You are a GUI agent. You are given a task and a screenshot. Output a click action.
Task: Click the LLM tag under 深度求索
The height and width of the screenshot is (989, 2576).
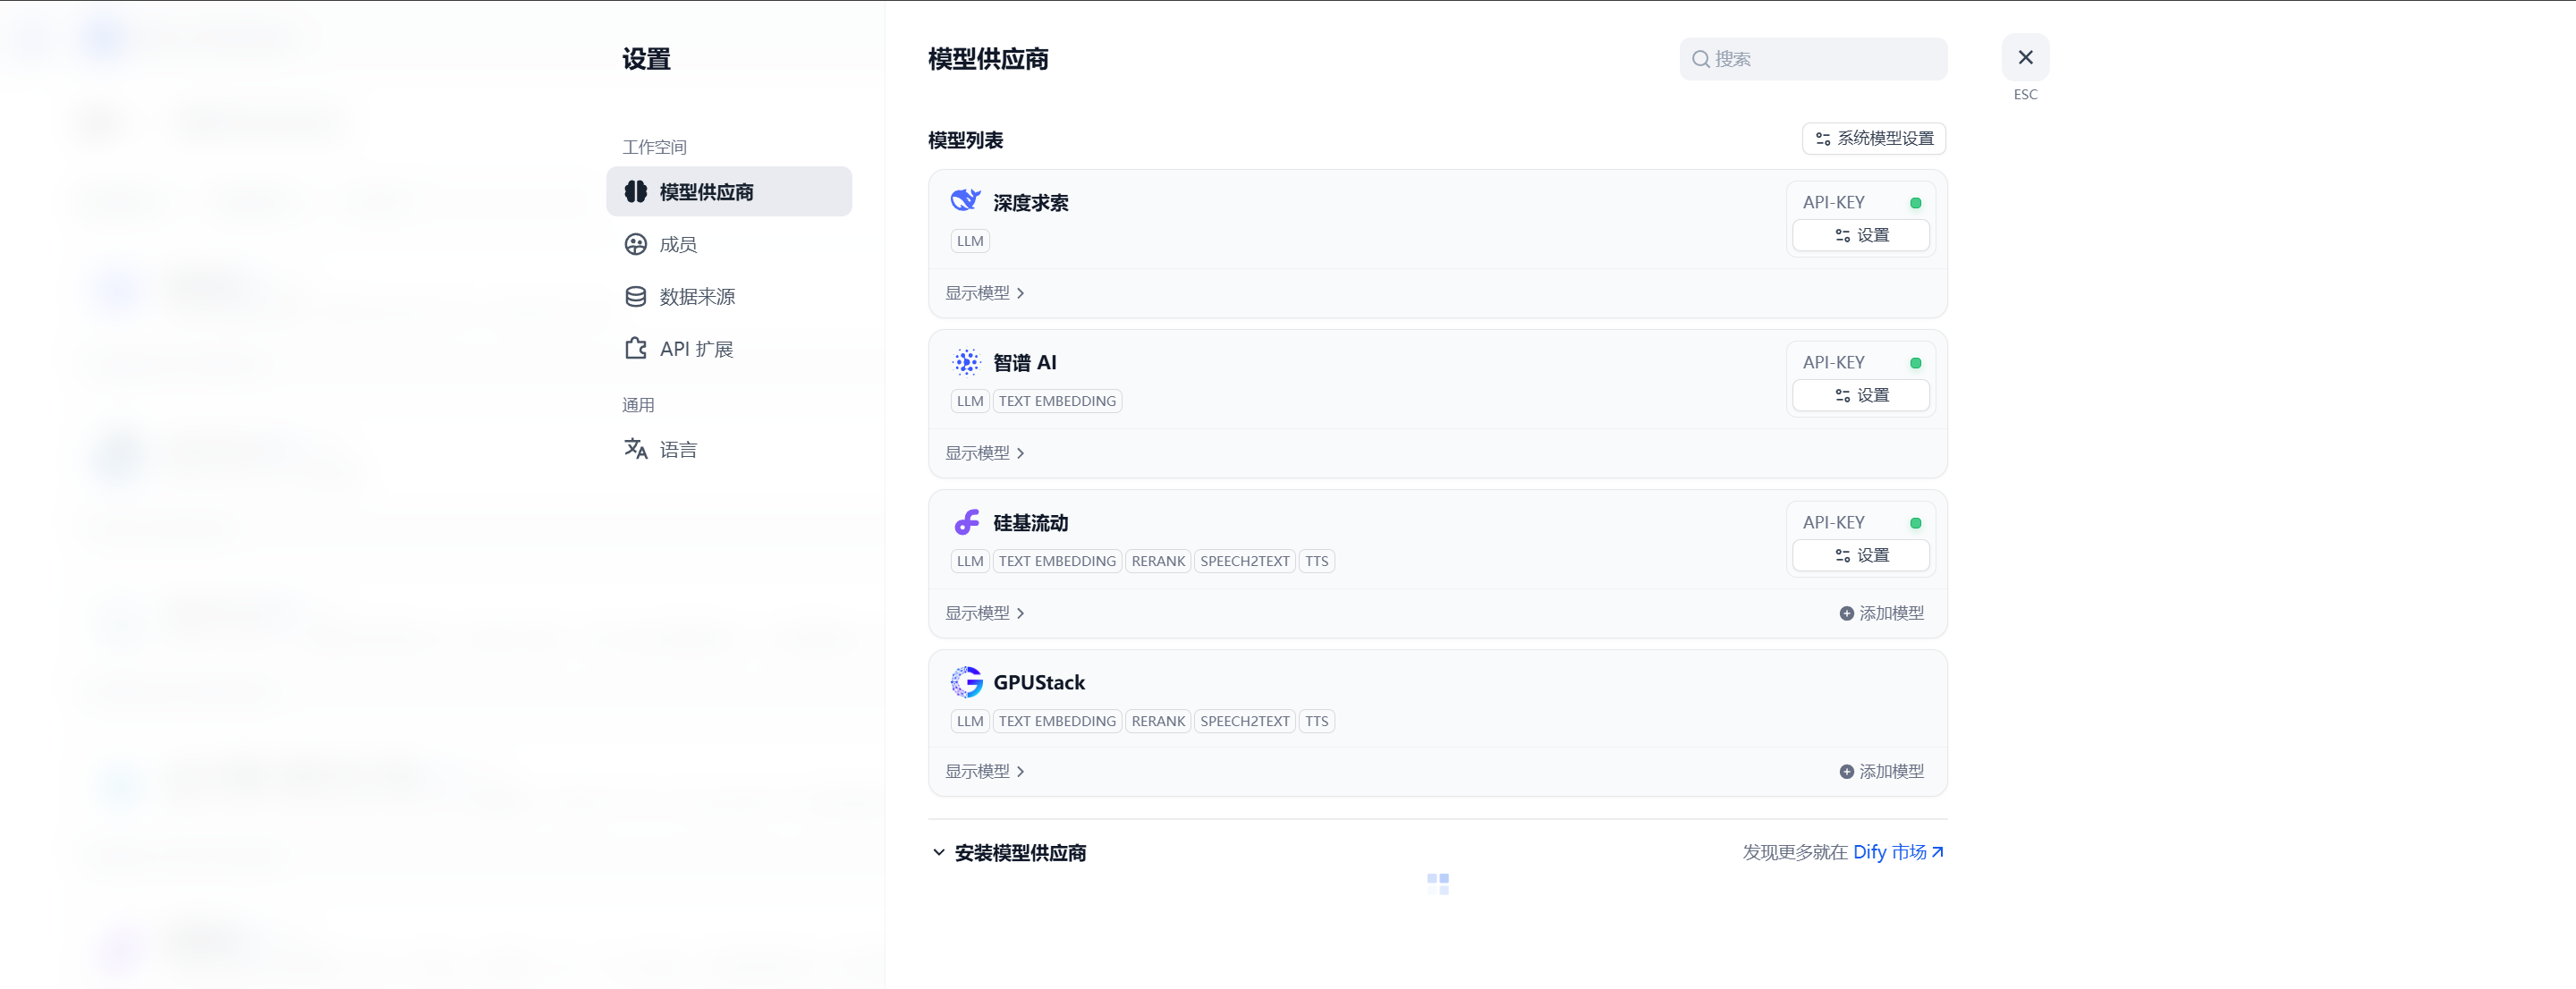click(x=970, y=241)
